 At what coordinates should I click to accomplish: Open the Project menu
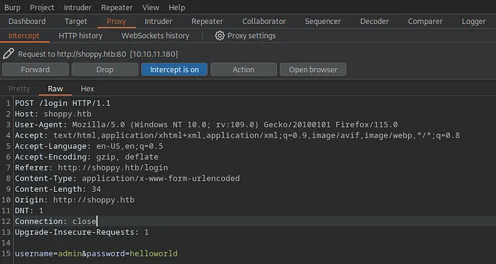(x=42, y=8)
